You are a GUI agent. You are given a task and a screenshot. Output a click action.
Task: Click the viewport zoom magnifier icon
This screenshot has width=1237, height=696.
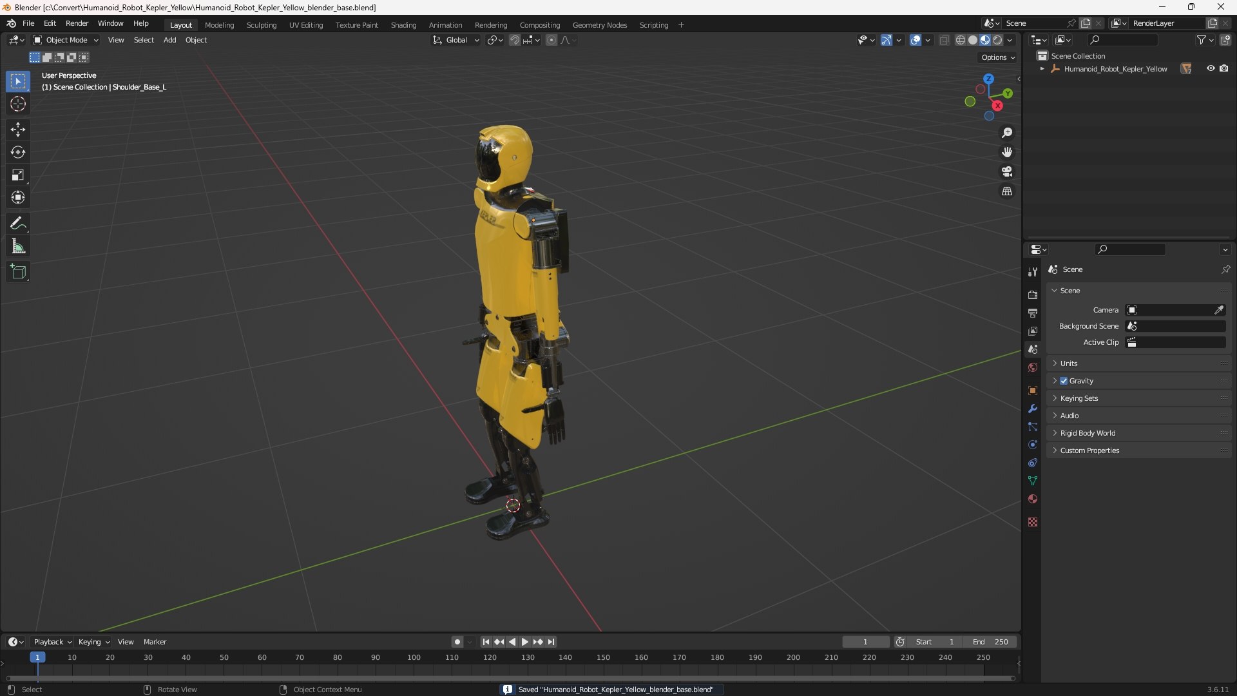pyautogui.click(x=1007, y=133)
